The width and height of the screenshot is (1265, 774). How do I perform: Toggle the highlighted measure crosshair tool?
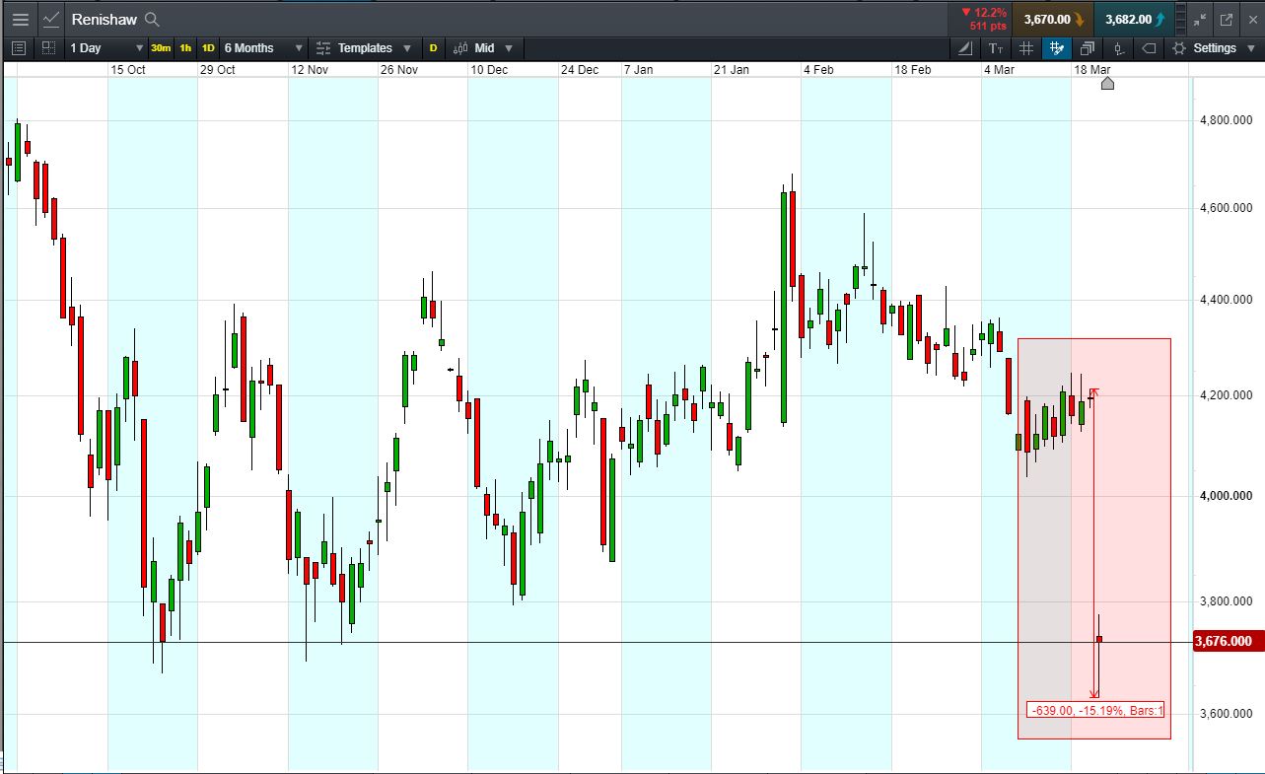(1057, 47)
